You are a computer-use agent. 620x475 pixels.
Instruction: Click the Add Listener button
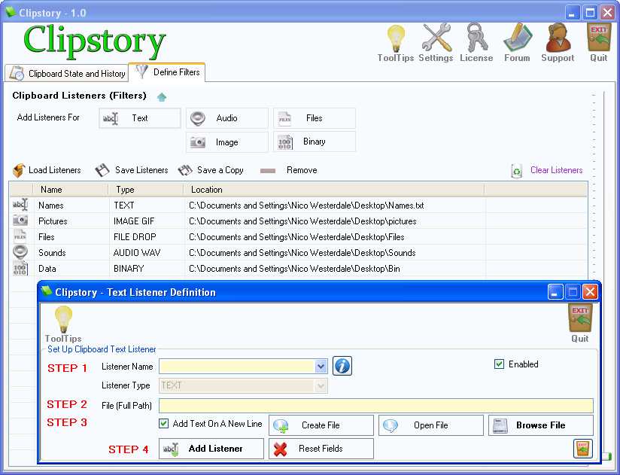(211, 449)
